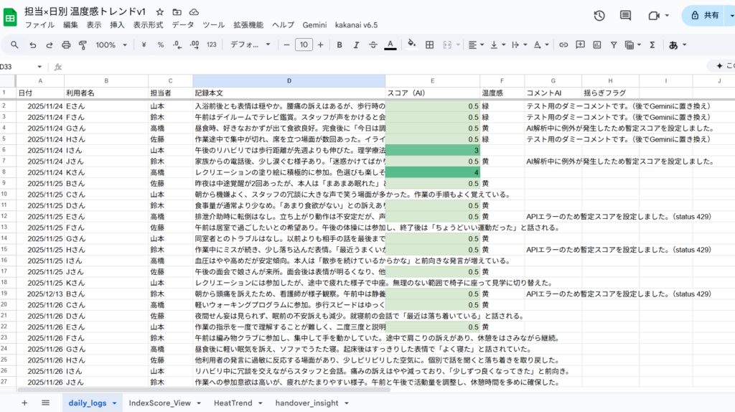This screenshot has width=735, height=412.
Task: Click the 共有 share button
Action: coord(706,15)
